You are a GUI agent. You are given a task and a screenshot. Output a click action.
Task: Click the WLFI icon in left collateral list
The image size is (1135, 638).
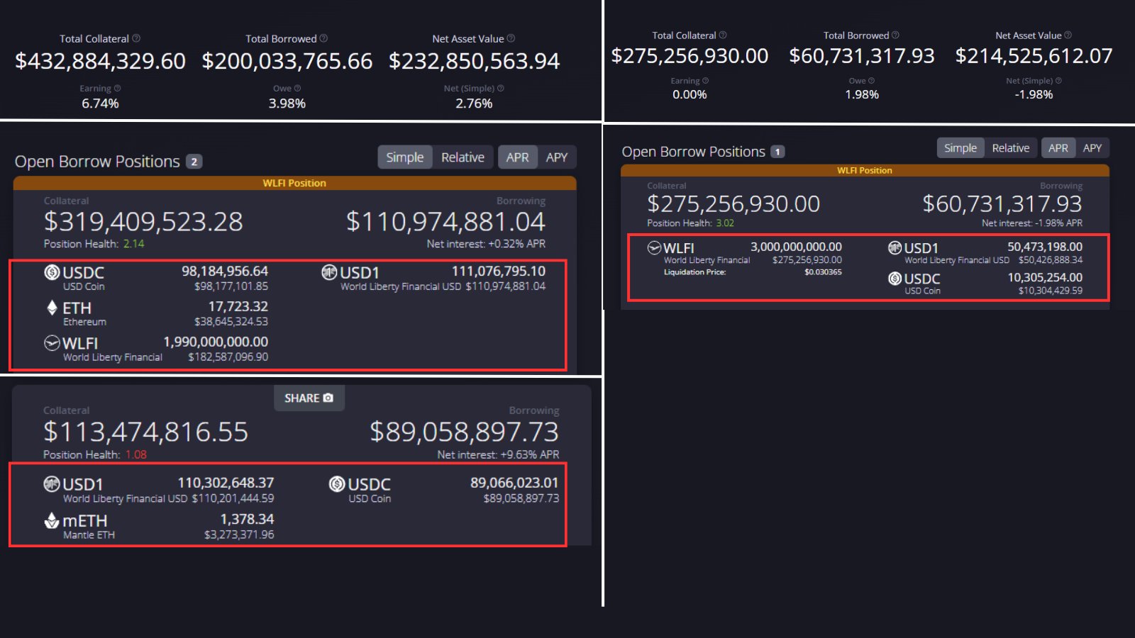coord(52,343)
